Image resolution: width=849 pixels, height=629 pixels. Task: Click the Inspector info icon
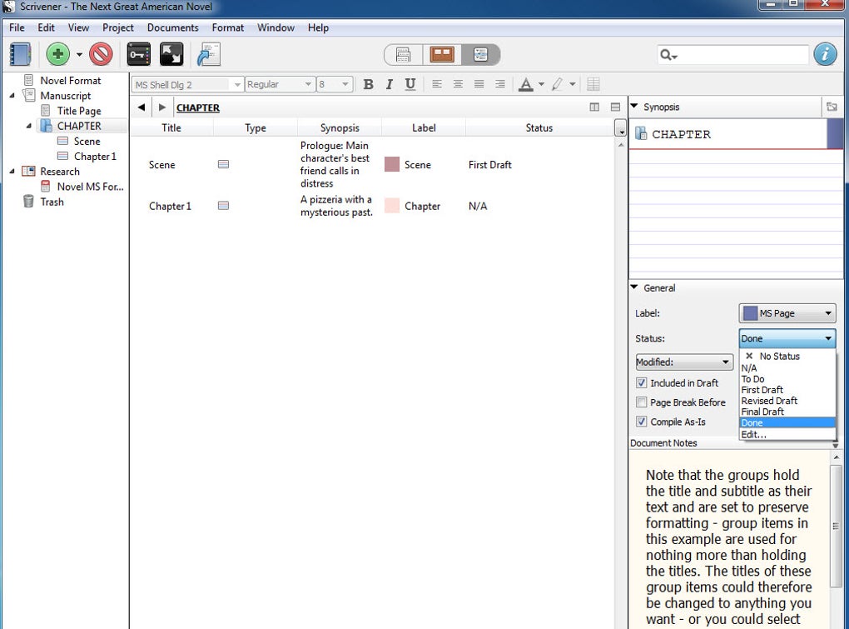(825, 54)
